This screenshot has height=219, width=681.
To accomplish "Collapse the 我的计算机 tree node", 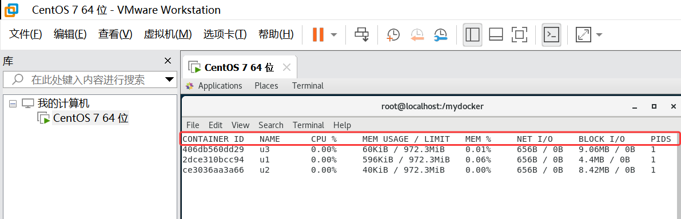I will pos(13,103).
